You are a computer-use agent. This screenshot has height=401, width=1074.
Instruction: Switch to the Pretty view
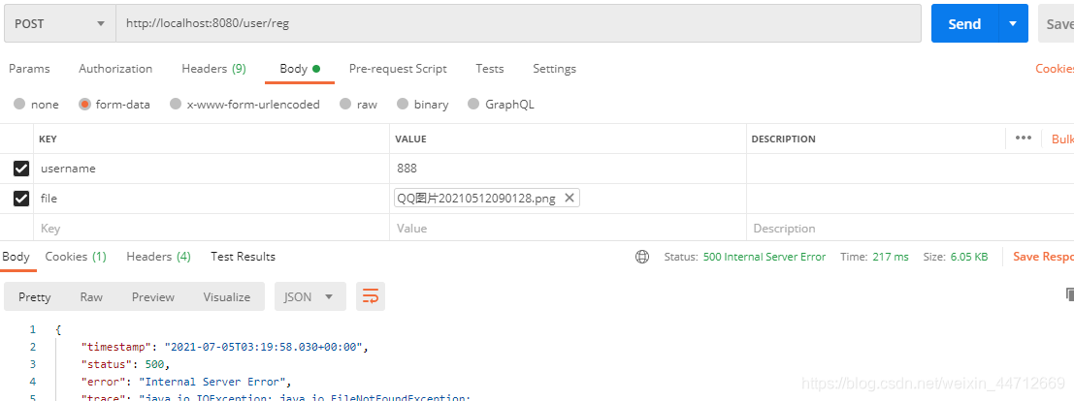[x=34, y=296]
